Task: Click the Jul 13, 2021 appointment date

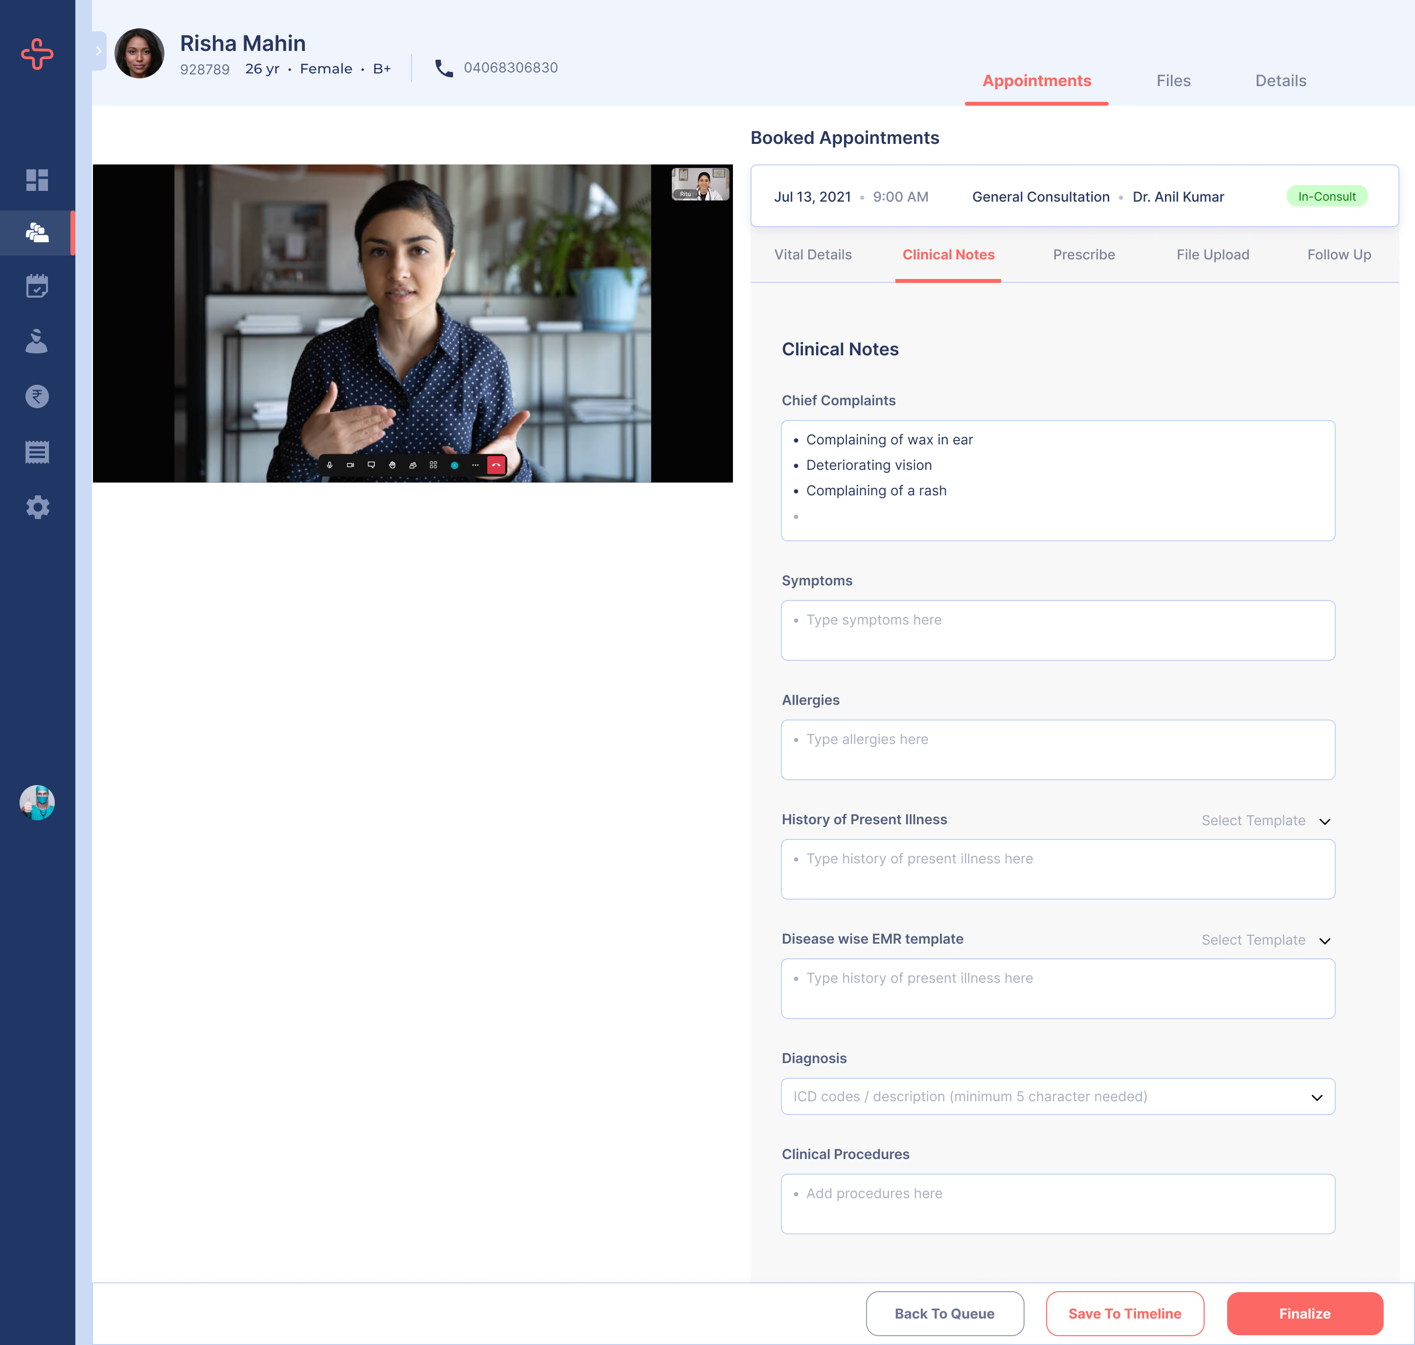Action: [x=812, y=196]
